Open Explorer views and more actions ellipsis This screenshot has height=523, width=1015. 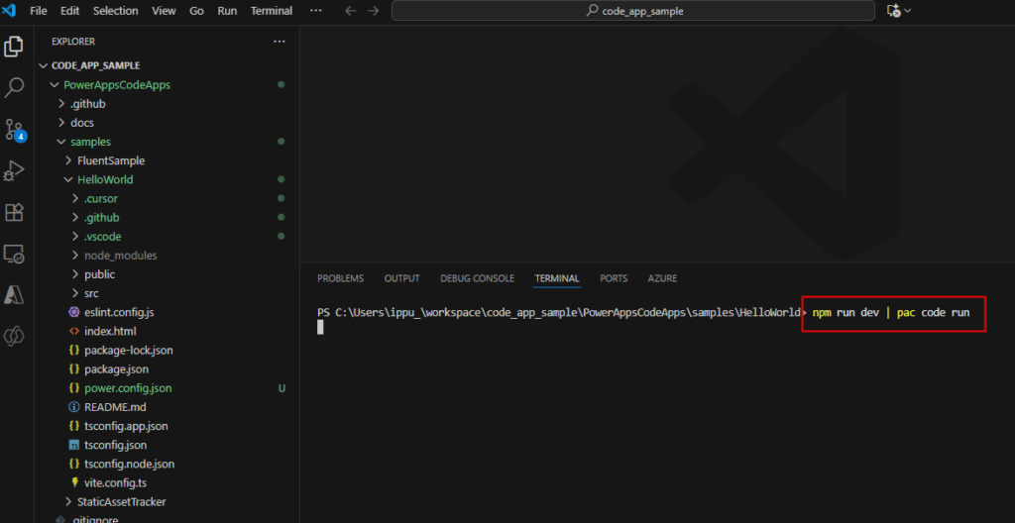point(279,42)
